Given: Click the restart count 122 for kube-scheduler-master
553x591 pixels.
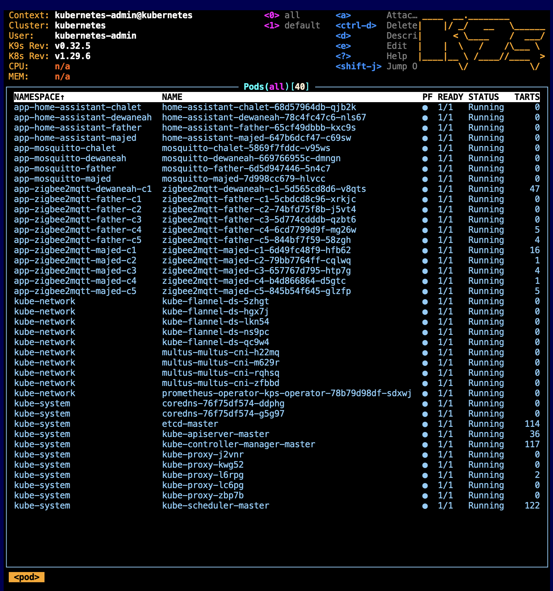Looking at the screenshot, I should (532, 506).
